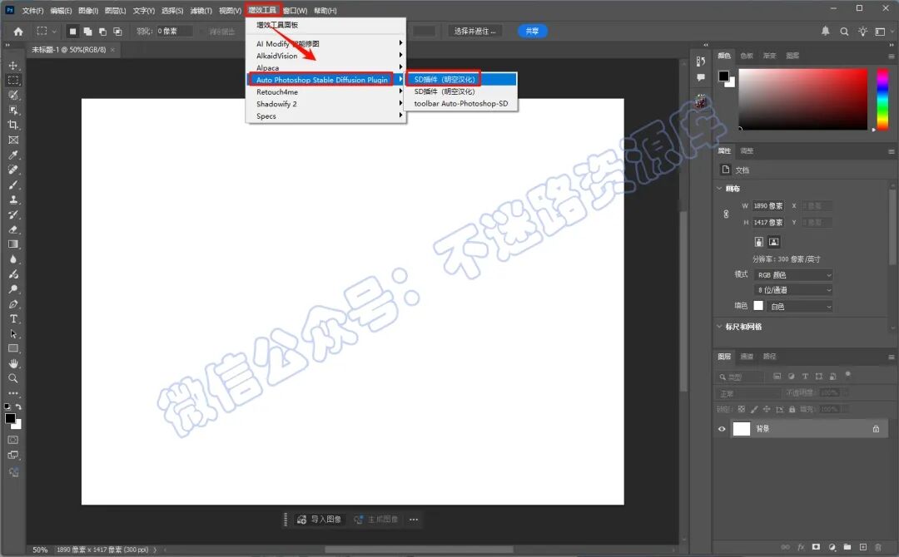Viewport: 899px width, 557px height.
Task: Select the Rectangular Marquee tool in left toolbar
Action: (x=13, y=80)
